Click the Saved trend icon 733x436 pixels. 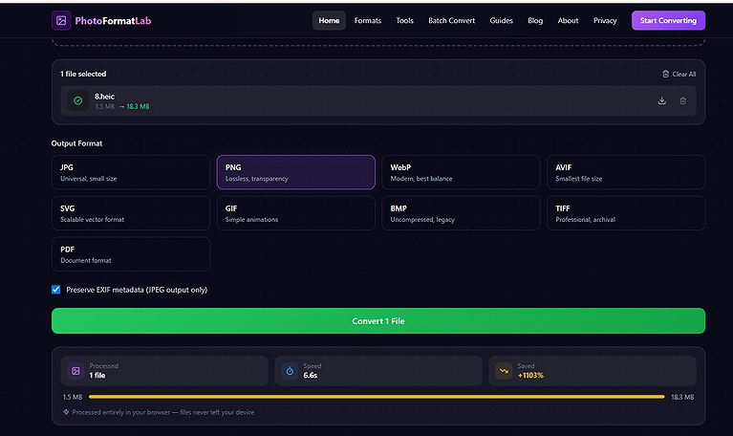pyautogui.click(x=504, y=371)
